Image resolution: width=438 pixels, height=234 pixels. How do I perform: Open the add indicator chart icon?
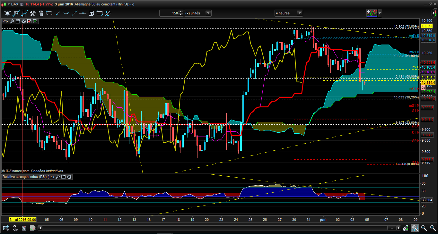[x=372, y=13]
